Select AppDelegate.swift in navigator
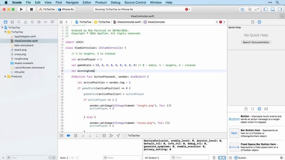The height and width of the screenshot is (160, 285). tap(25, 36)
